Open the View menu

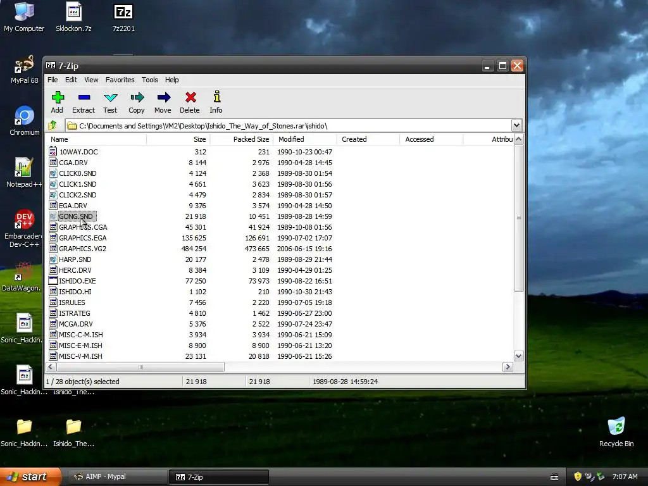[x=91, y=80]
